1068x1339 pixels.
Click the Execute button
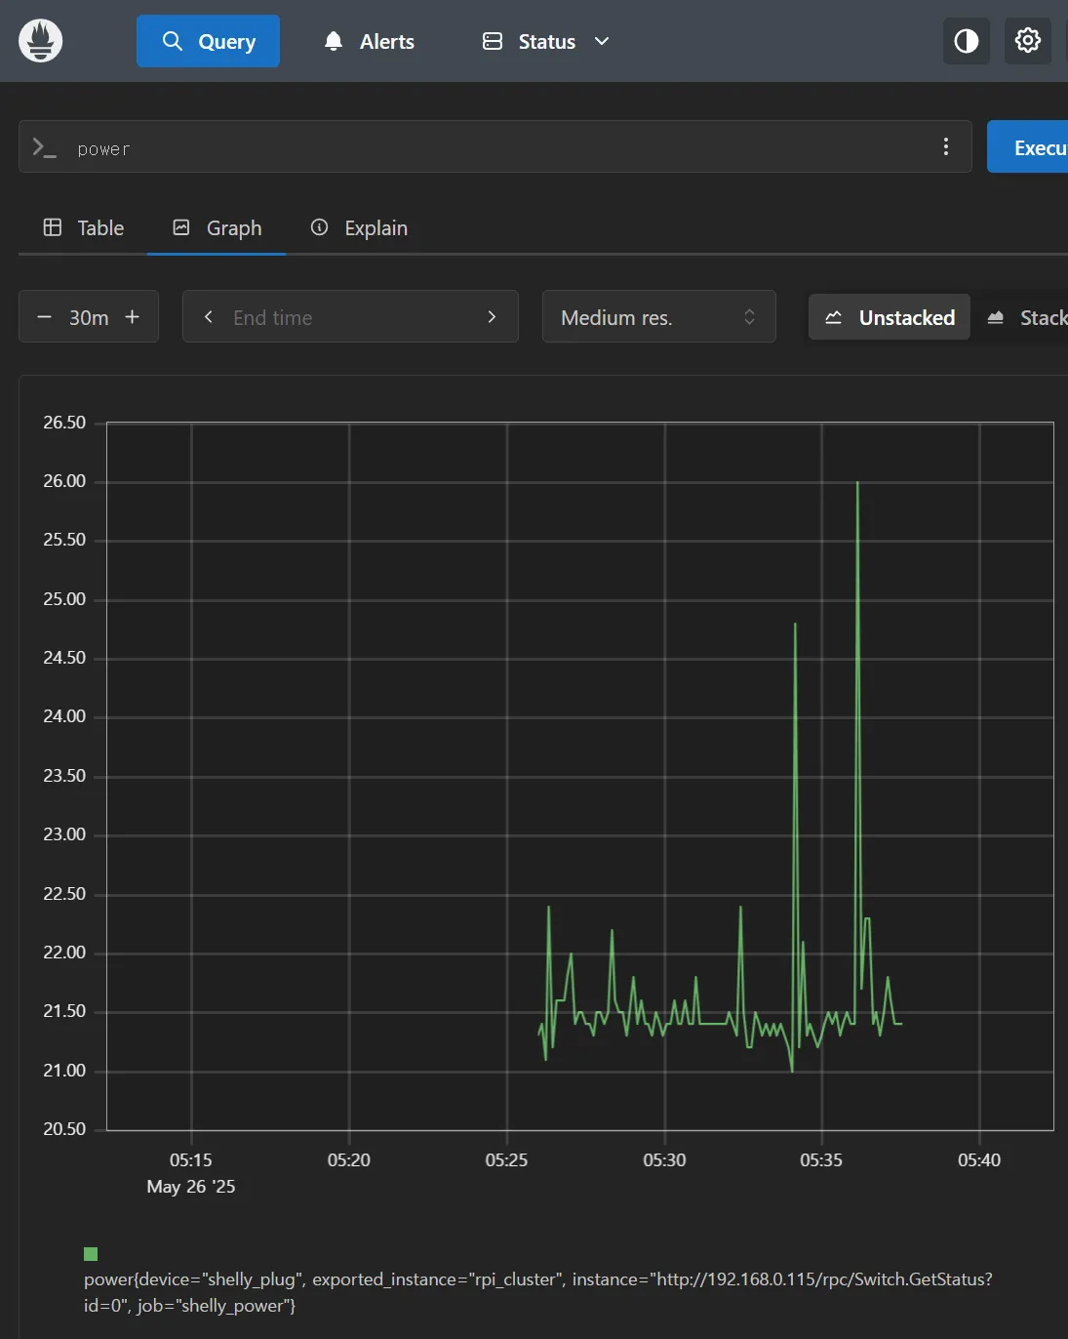pyautogui.click(x=1028, y=147)
